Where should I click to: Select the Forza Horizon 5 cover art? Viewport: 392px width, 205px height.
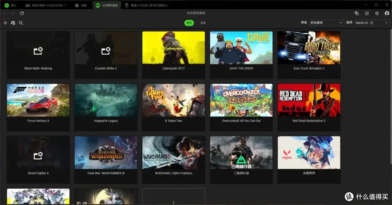click(38, 100)
